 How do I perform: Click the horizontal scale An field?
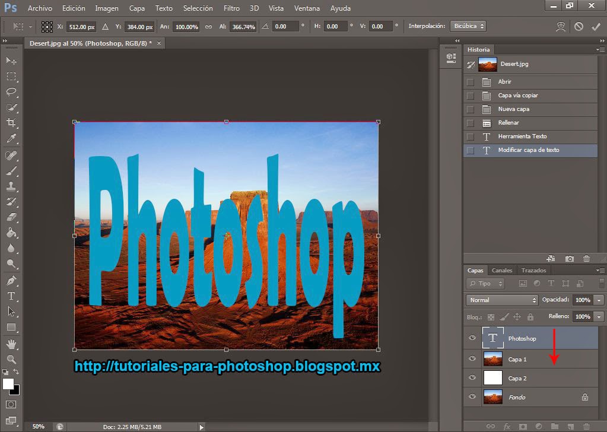(186, 27)
